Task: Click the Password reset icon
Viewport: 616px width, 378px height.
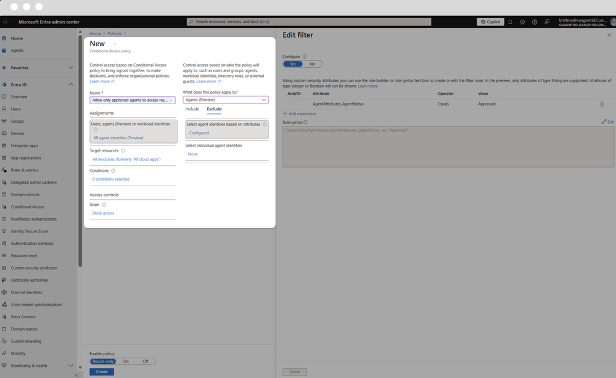Action: click(x=4, y=255)
